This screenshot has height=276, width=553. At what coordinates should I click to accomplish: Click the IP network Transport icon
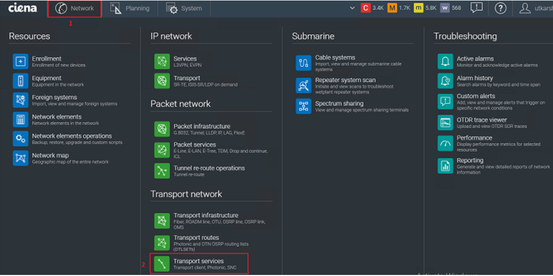click(162, 80)
